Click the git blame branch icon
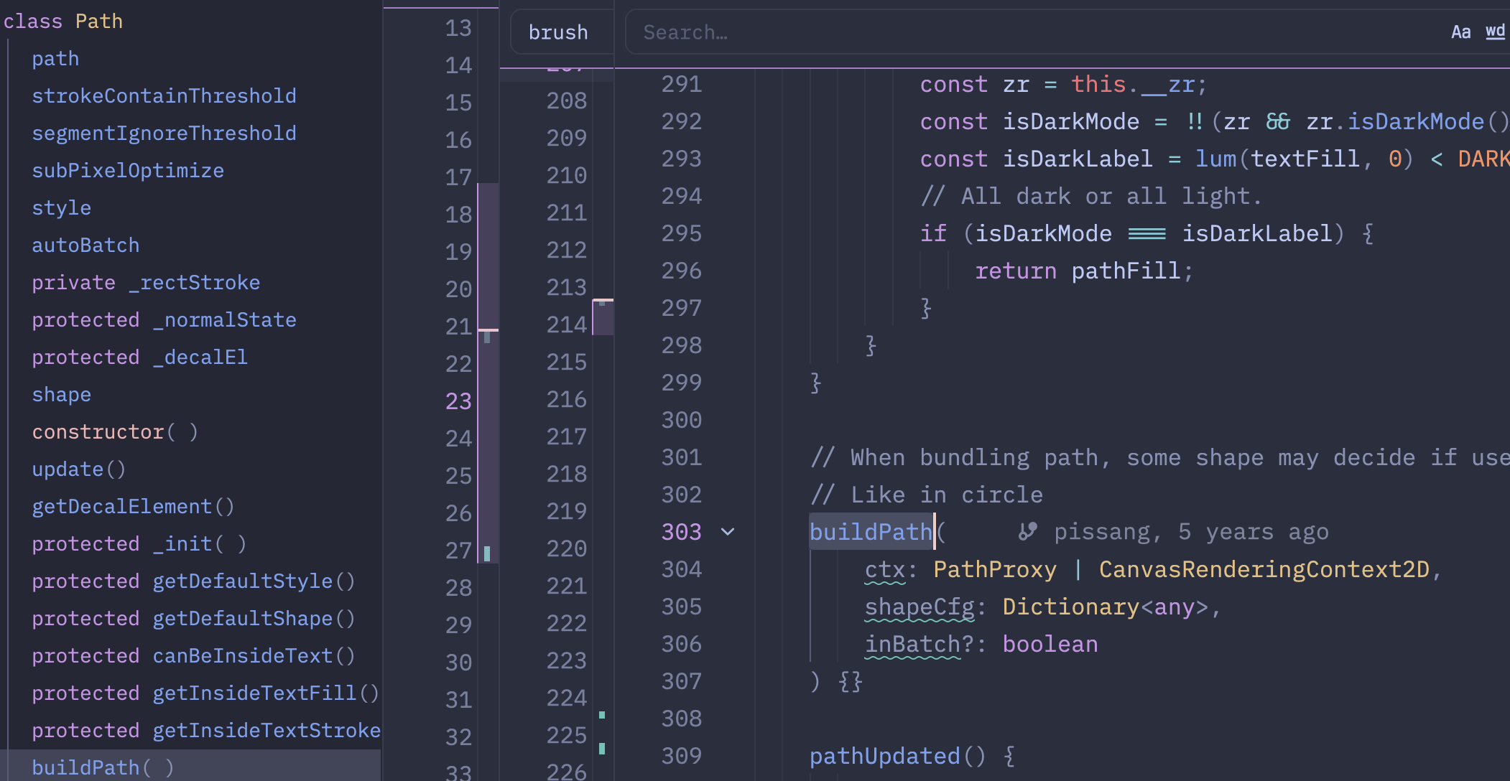1510x781 pixels. click(x=1028, y=532)
